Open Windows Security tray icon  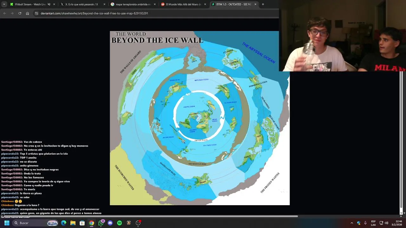click(x=359, y=223)
